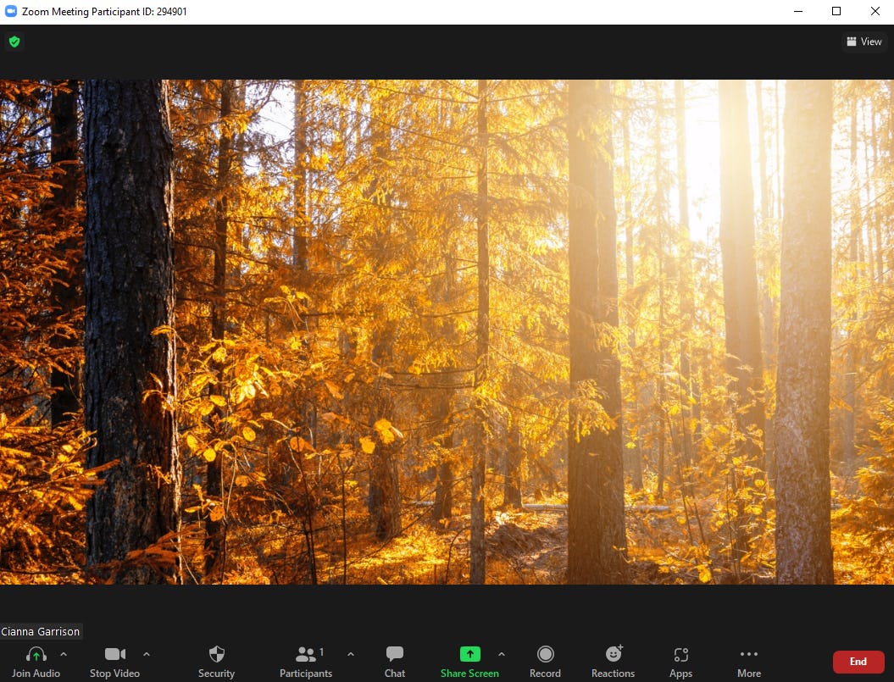Viewport: 894px width, 682px height.
Task: Open the Zoom Apps panel
Action: point(680,654)
